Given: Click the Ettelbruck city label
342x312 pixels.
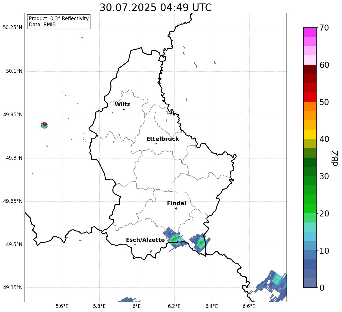Looking at the screenshot, I should coord(163,139).
